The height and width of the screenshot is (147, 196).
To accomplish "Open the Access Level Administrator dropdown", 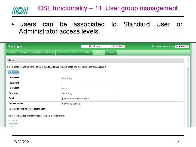I will (71, 104).
